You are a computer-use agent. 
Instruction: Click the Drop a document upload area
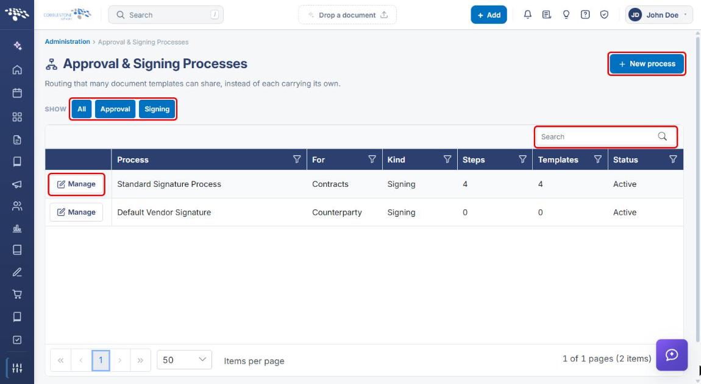(347, 15)
